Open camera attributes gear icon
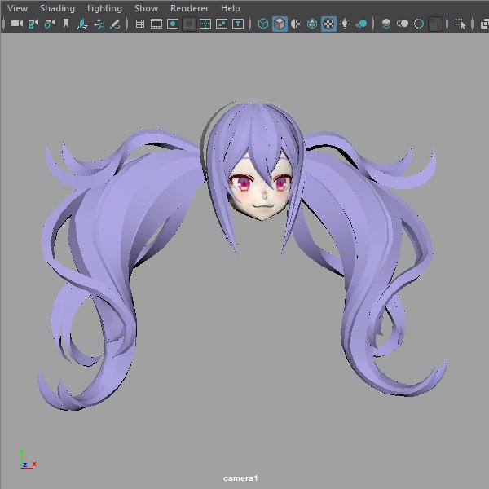 pos(50,24)
